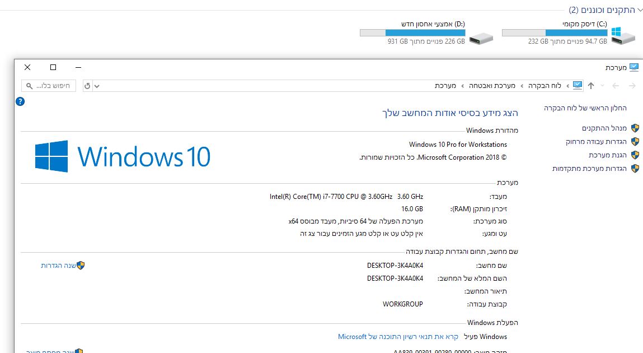
Task: Minimize the System window
Action: point(78,67)
